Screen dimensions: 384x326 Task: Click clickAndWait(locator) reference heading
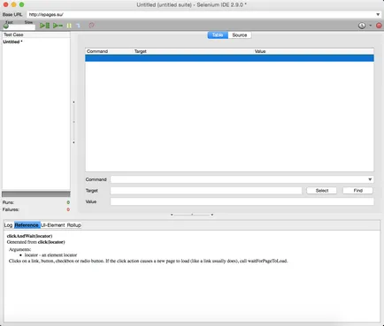29,236
